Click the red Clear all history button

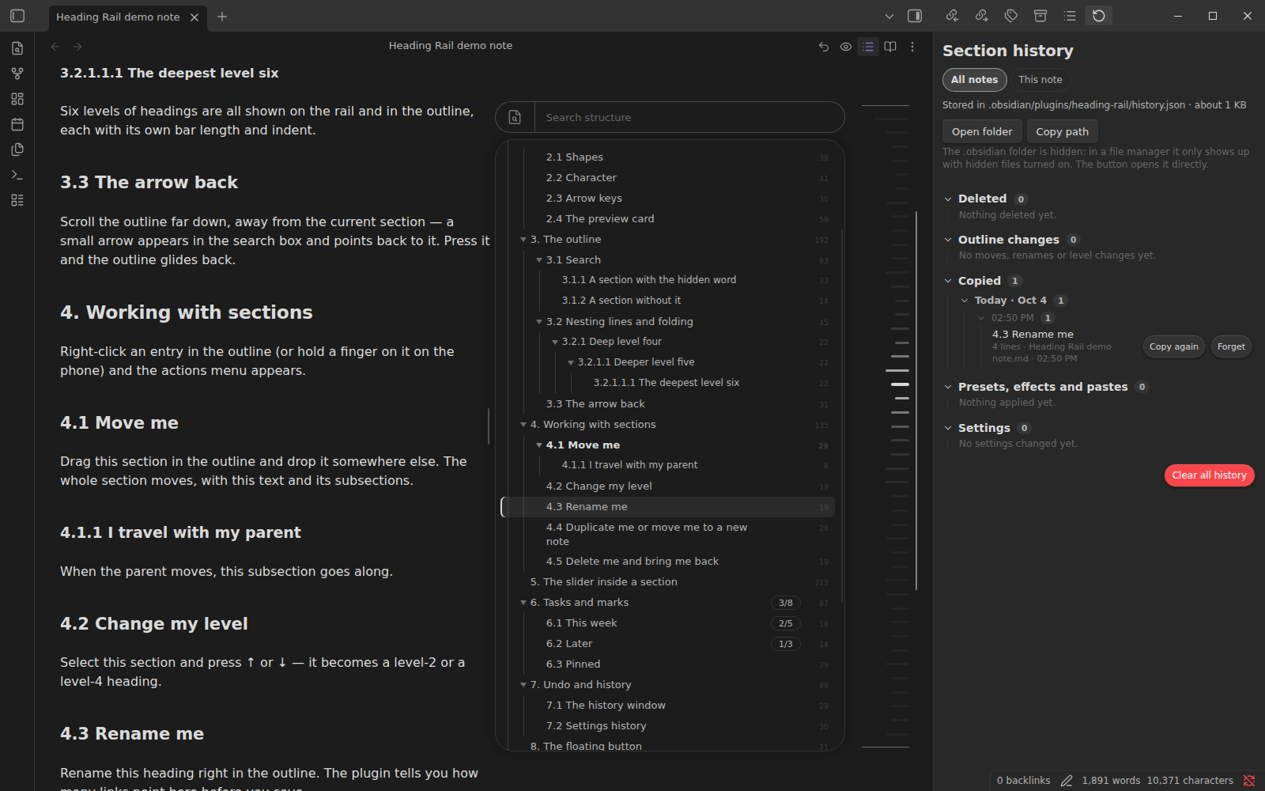tap(1209, 475)
